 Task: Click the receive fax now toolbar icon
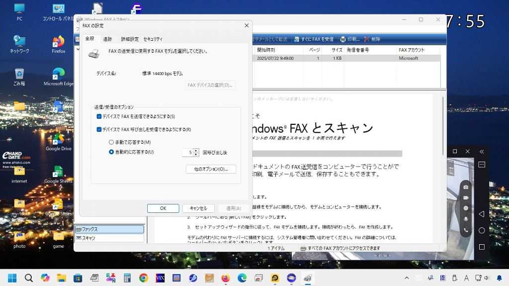[296, 39]
